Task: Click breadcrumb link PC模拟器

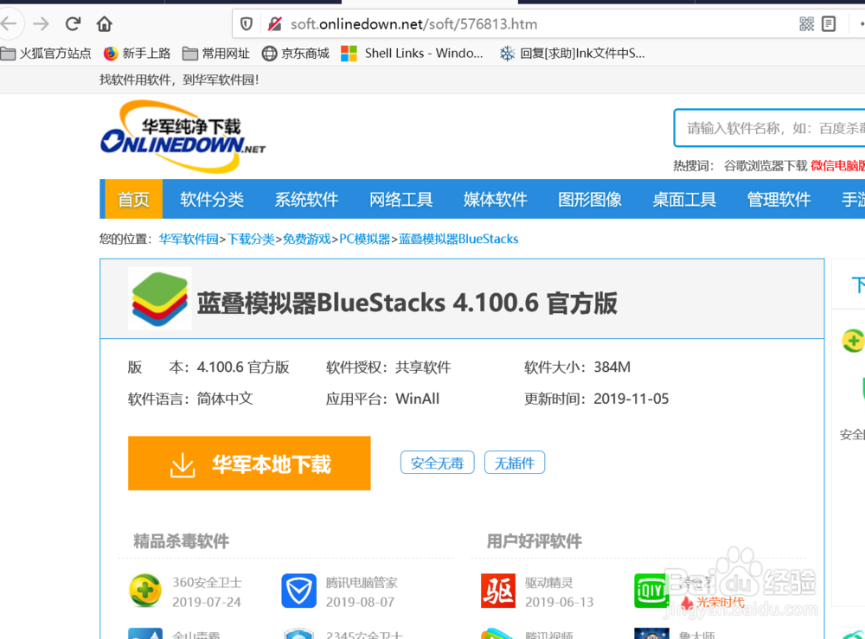Action: 365,239
